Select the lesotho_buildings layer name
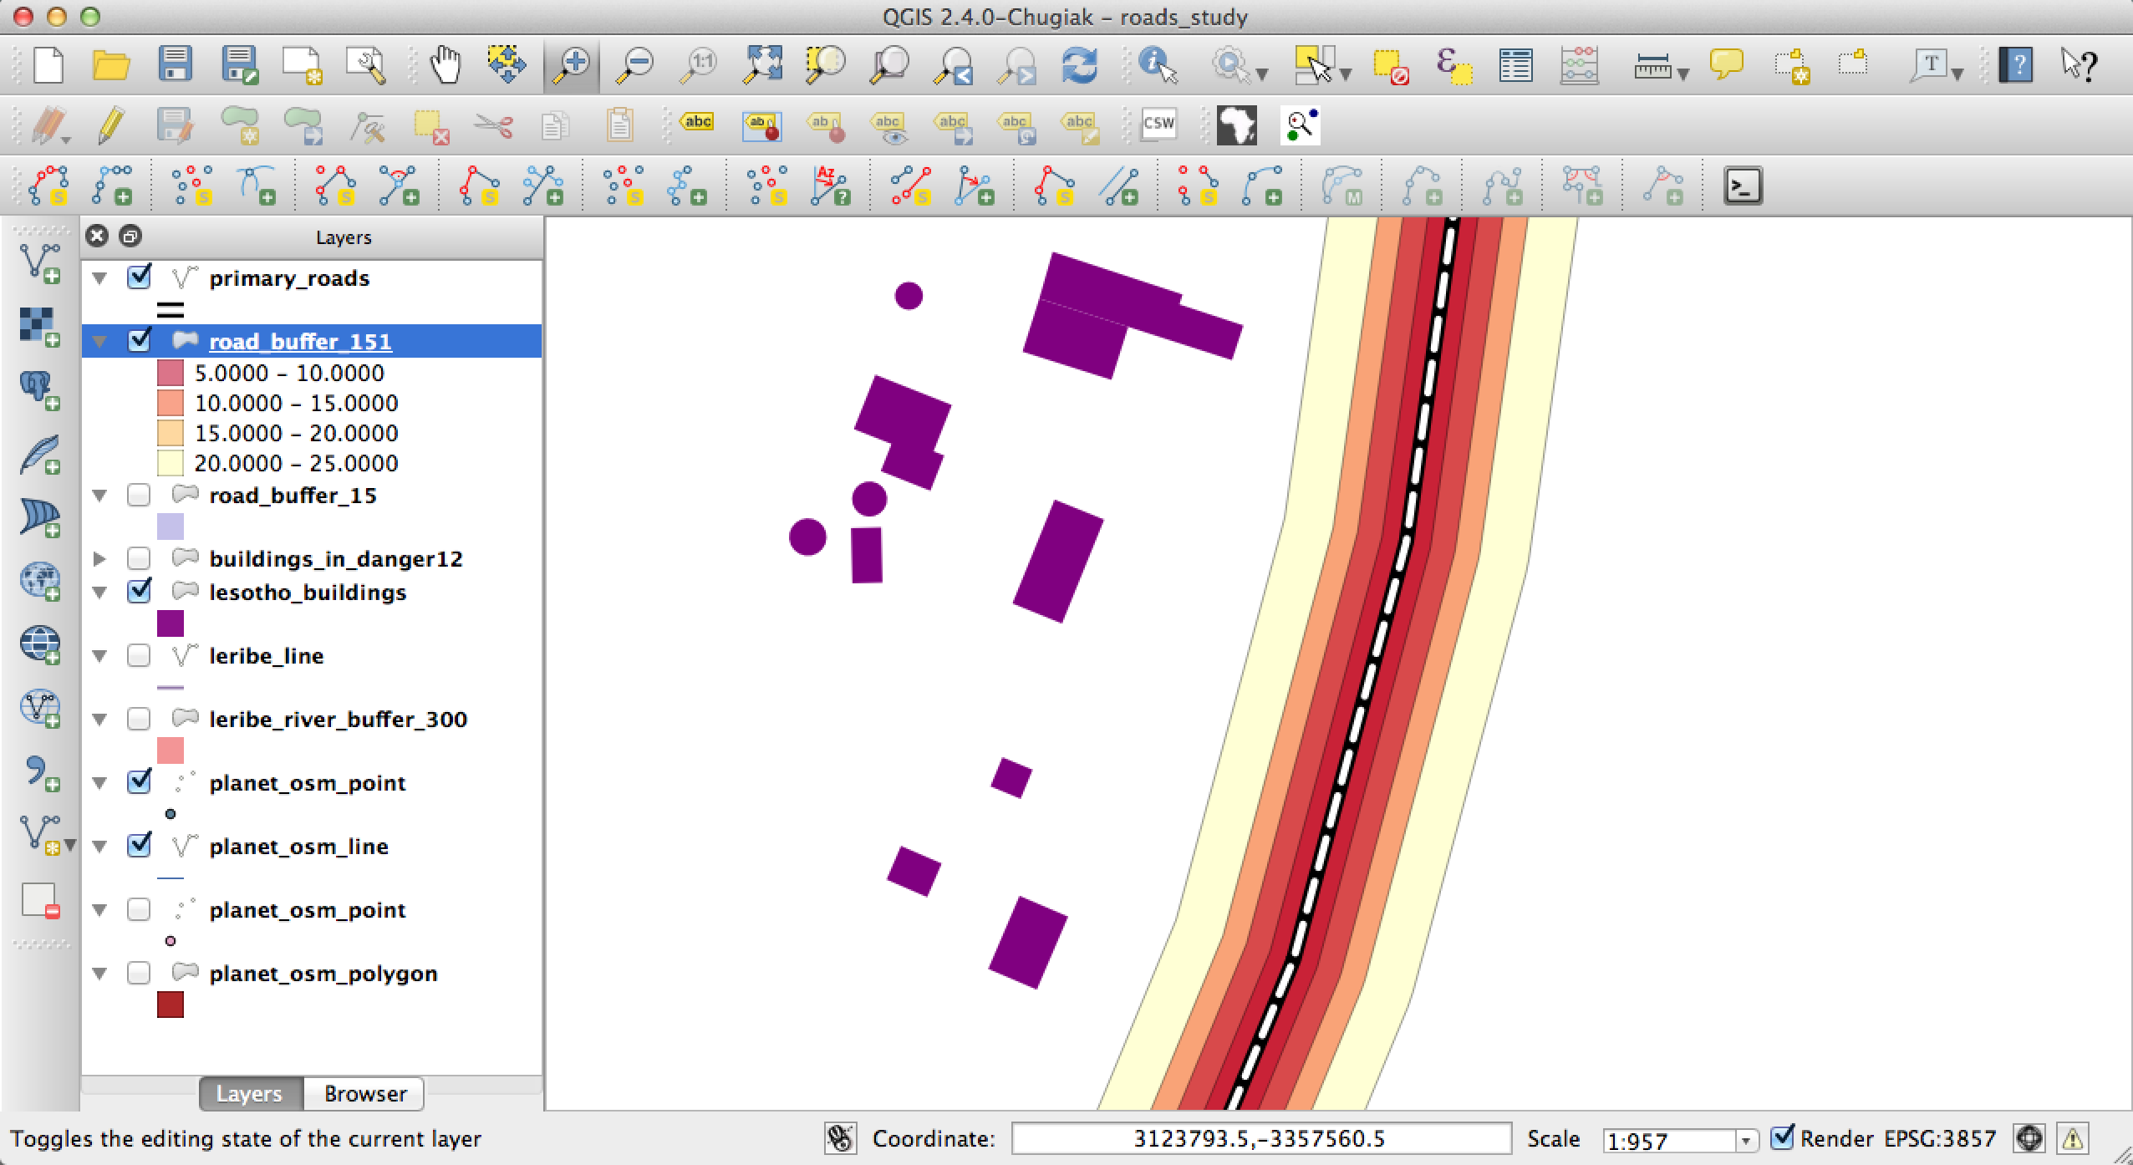This screenshot has height=1165, width=2133. pos(308,593)
